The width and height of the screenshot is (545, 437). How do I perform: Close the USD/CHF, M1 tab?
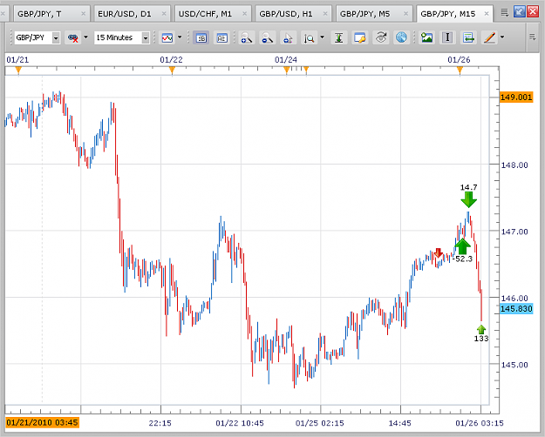pyautogui.click(x=245, y=14)
